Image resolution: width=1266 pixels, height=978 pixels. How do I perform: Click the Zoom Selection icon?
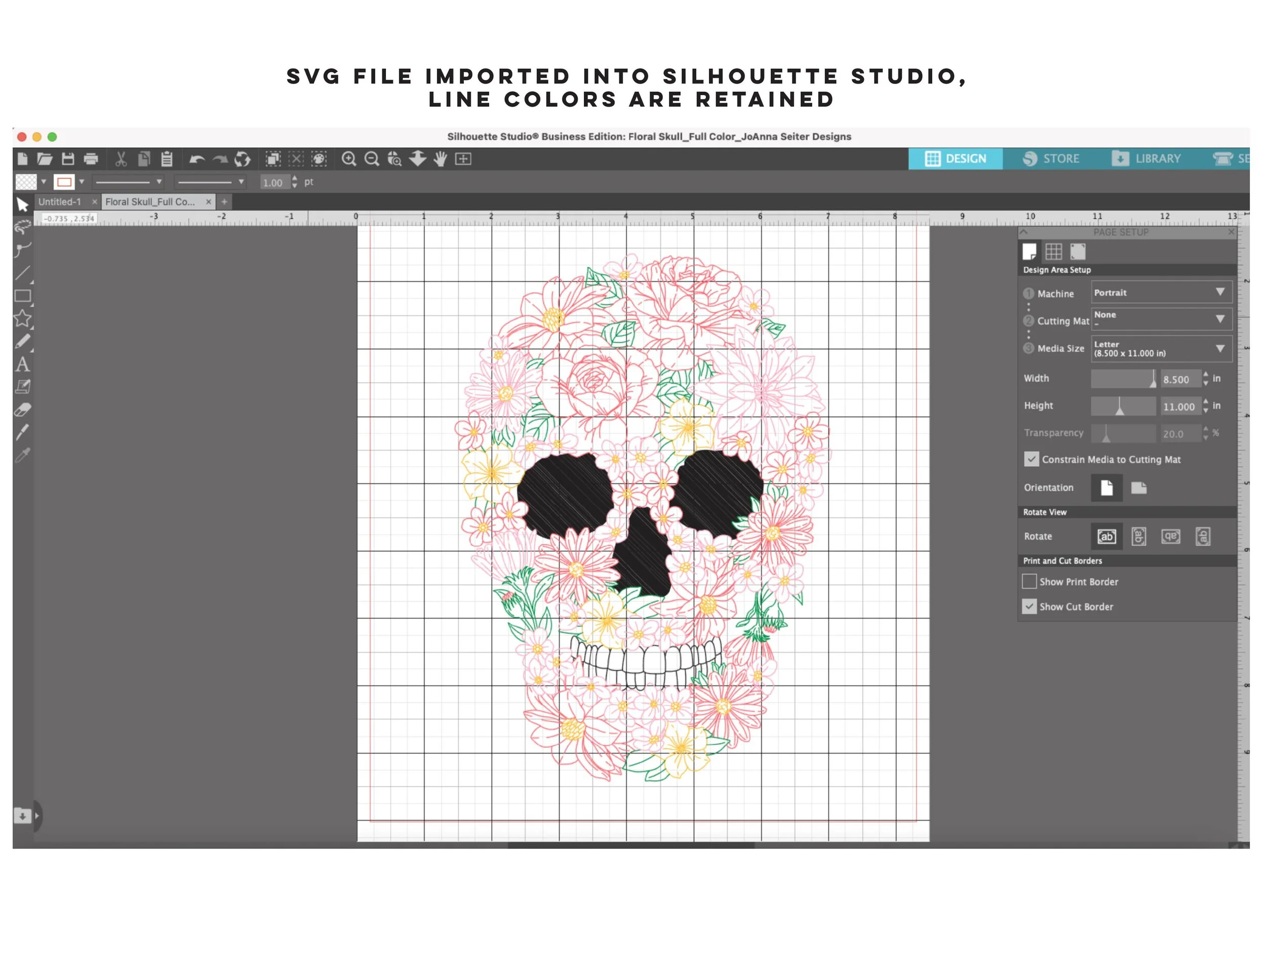click(395, 159)
